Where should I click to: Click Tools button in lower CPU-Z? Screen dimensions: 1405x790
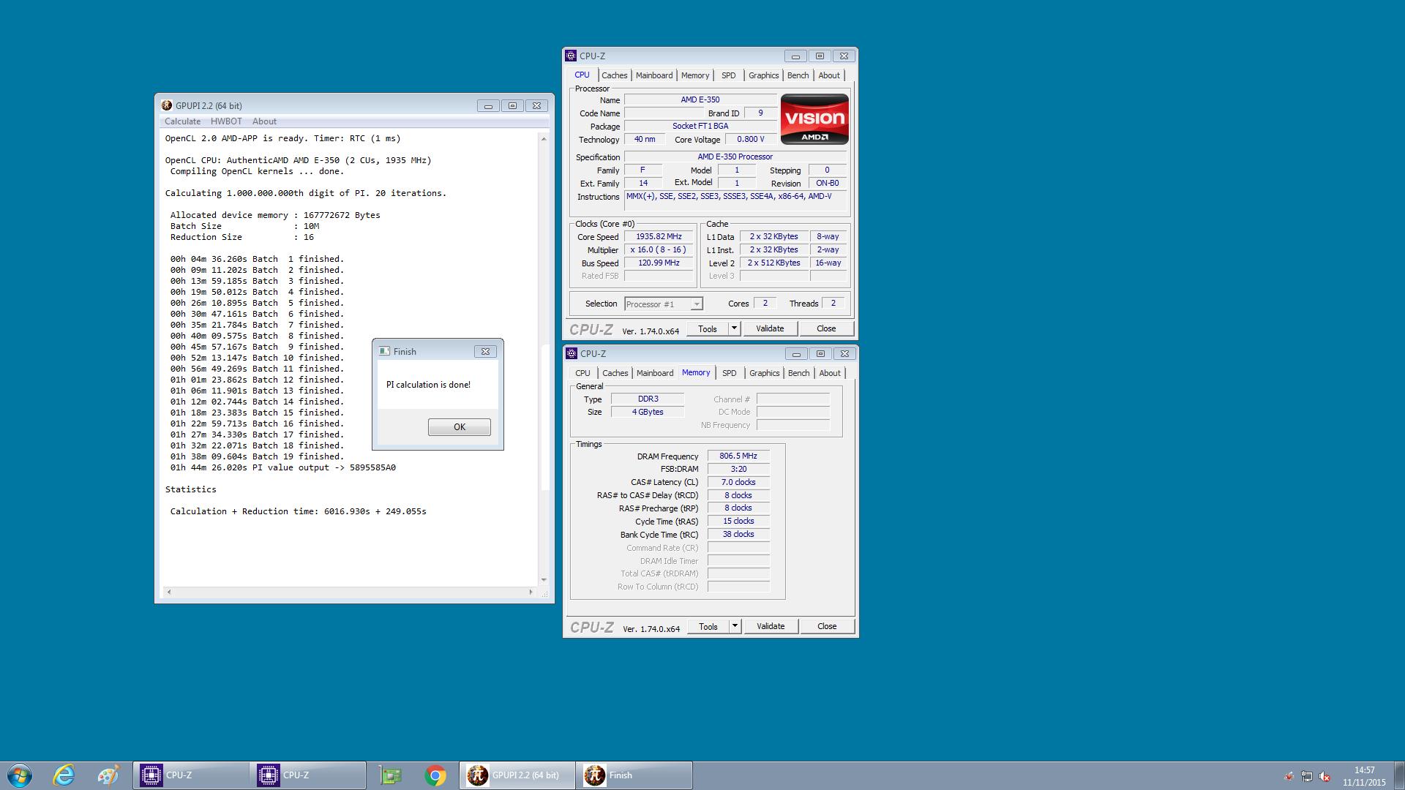click(708, 627)
